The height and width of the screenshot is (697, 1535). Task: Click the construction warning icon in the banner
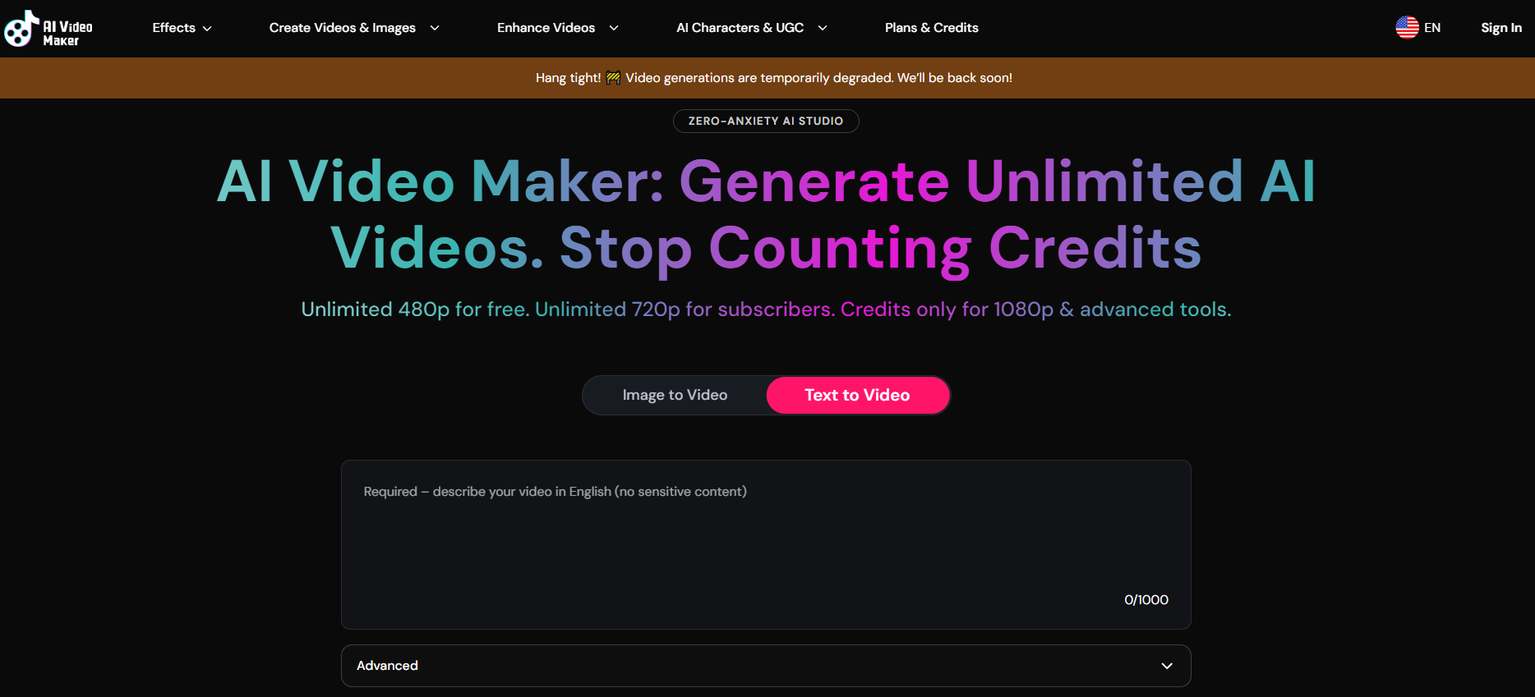613,78
